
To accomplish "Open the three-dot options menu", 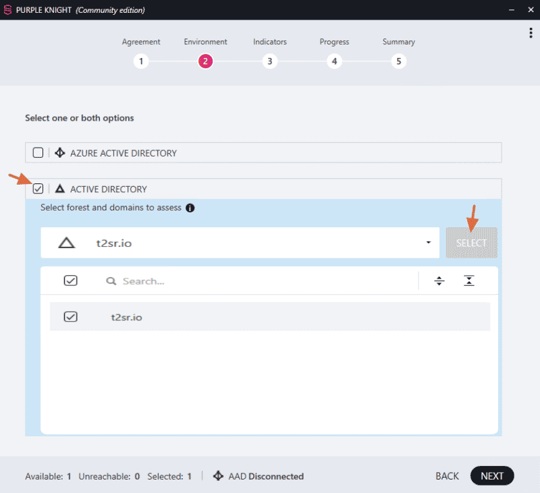I will pos(531,33).
